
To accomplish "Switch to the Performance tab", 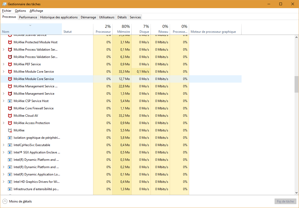I will pyautogui.click(x=28, y=17).
